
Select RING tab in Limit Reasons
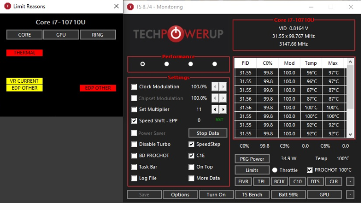(x=98, y=35)
